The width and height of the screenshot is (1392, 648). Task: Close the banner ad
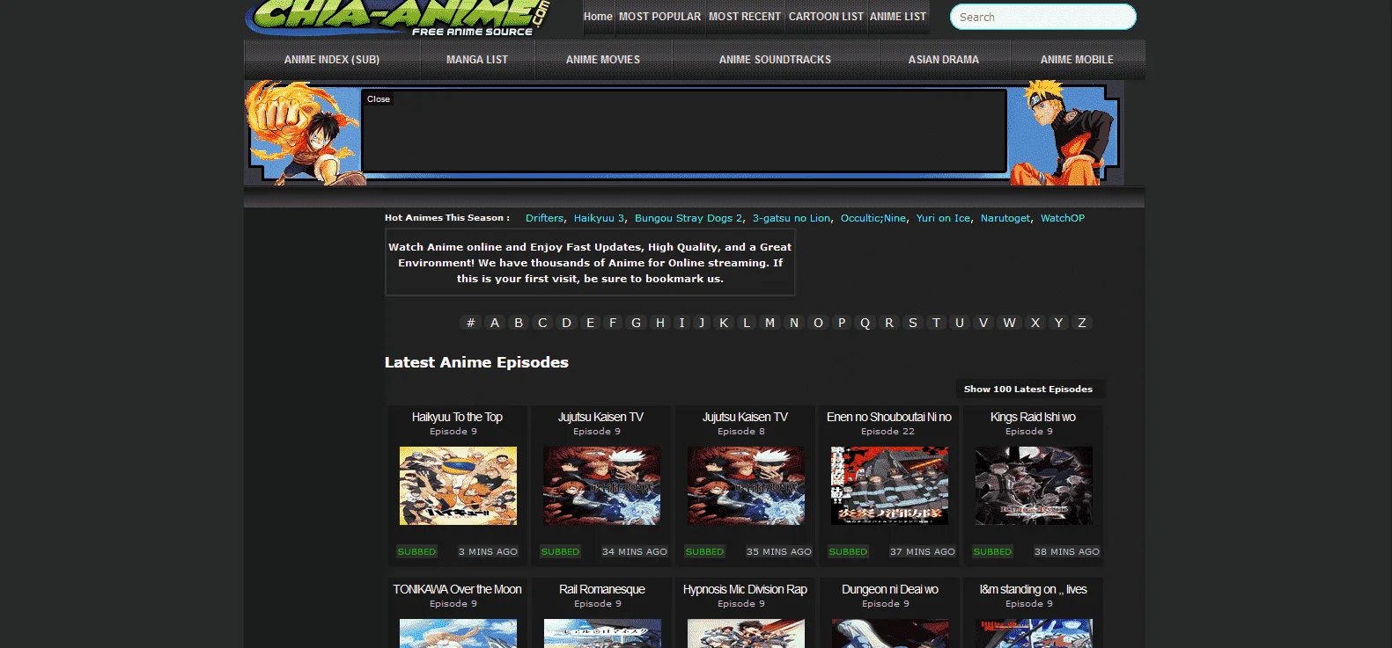[x=379, y=99]
